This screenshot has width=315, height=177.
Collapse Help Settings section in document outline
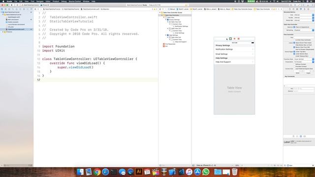pos(166,35)
